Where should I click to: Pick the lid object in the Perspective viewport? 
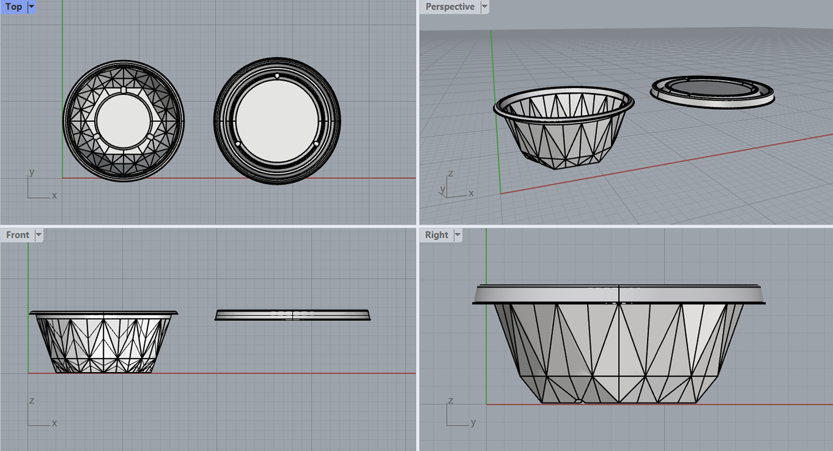click(x=712, y=92)
